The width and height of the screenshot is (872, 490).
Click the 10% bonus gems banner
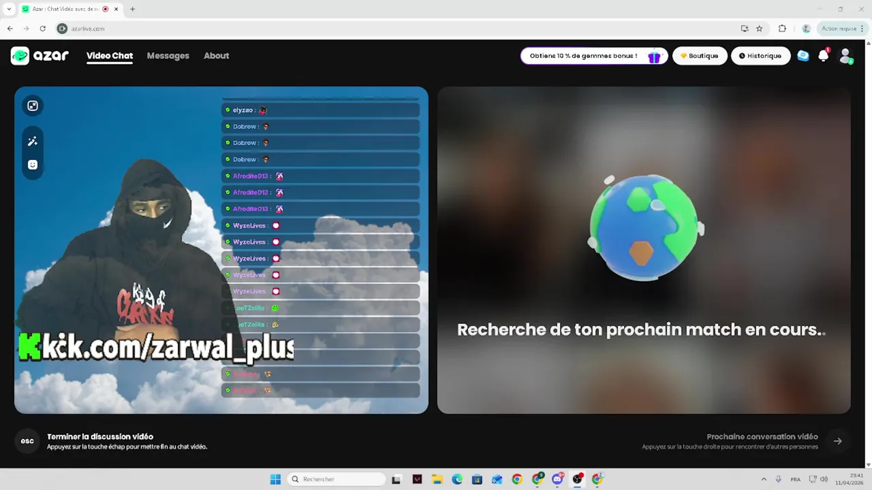pos(594,56)
